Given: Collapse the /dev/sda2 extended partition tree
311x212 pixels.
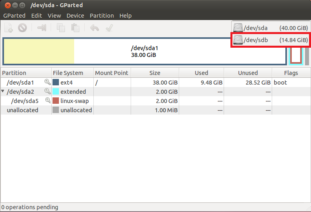Looking at the screenshot, I should pyautogui.click(x=2, y=91).
